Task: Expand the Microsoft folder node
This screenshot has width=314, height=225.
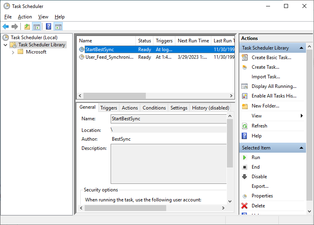Action: pyautogui.click(x=13, y=52)
